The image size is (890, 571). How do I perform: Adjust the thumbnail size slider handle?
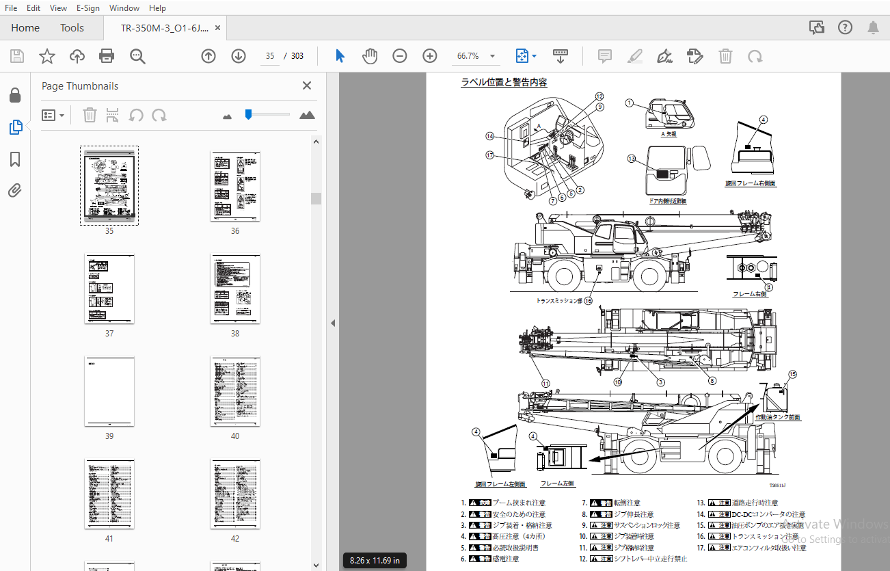[249, 115]
